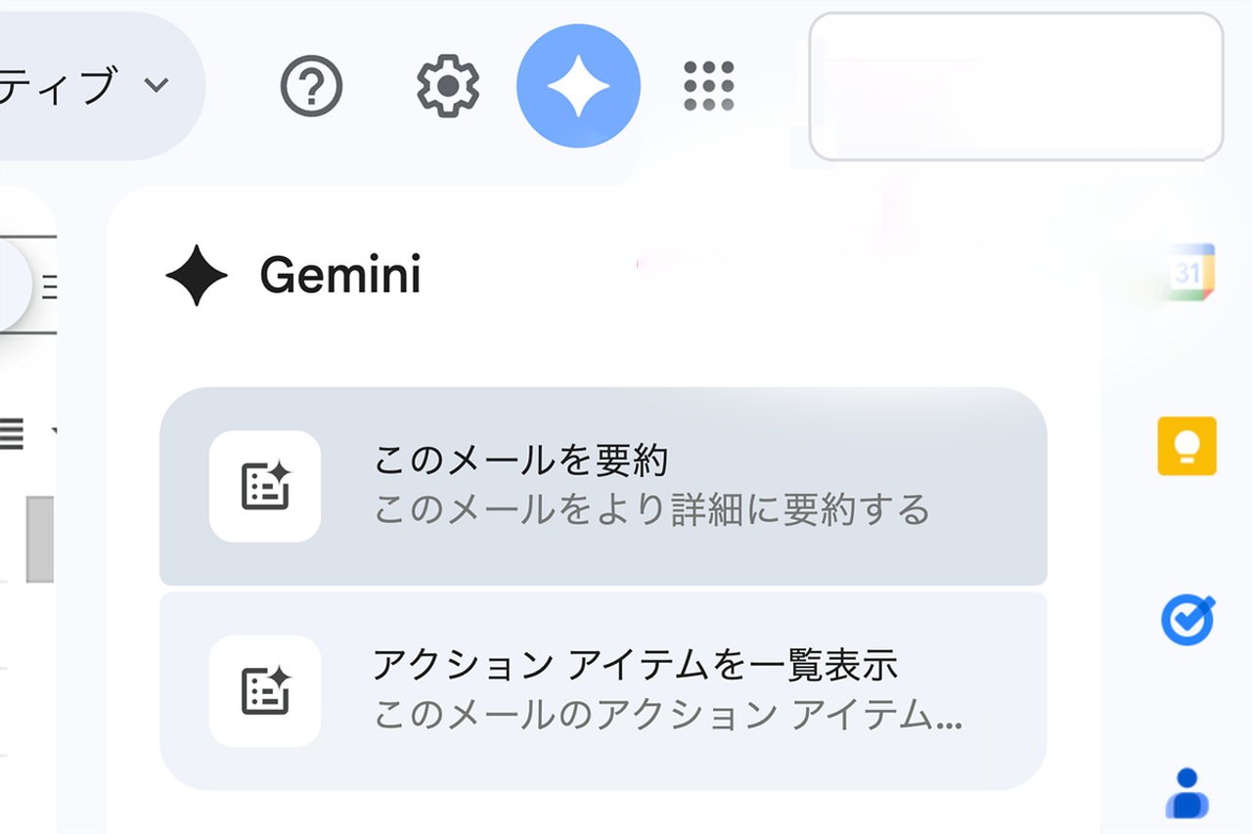
Task: Click the summarize icon on このメールを要約 card
Action: [265, 488]
